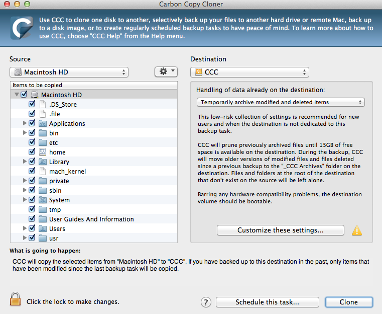382x314 pixels.
Task: Click the Clone button
Action: point(349,302)
